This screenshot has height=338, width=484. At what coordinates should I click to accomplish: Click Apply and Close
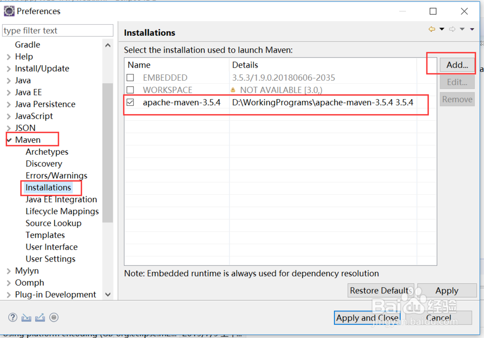pos(367,318)
